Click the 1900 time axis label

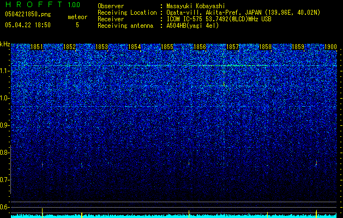pyautogui.click(x=330, y=47)
